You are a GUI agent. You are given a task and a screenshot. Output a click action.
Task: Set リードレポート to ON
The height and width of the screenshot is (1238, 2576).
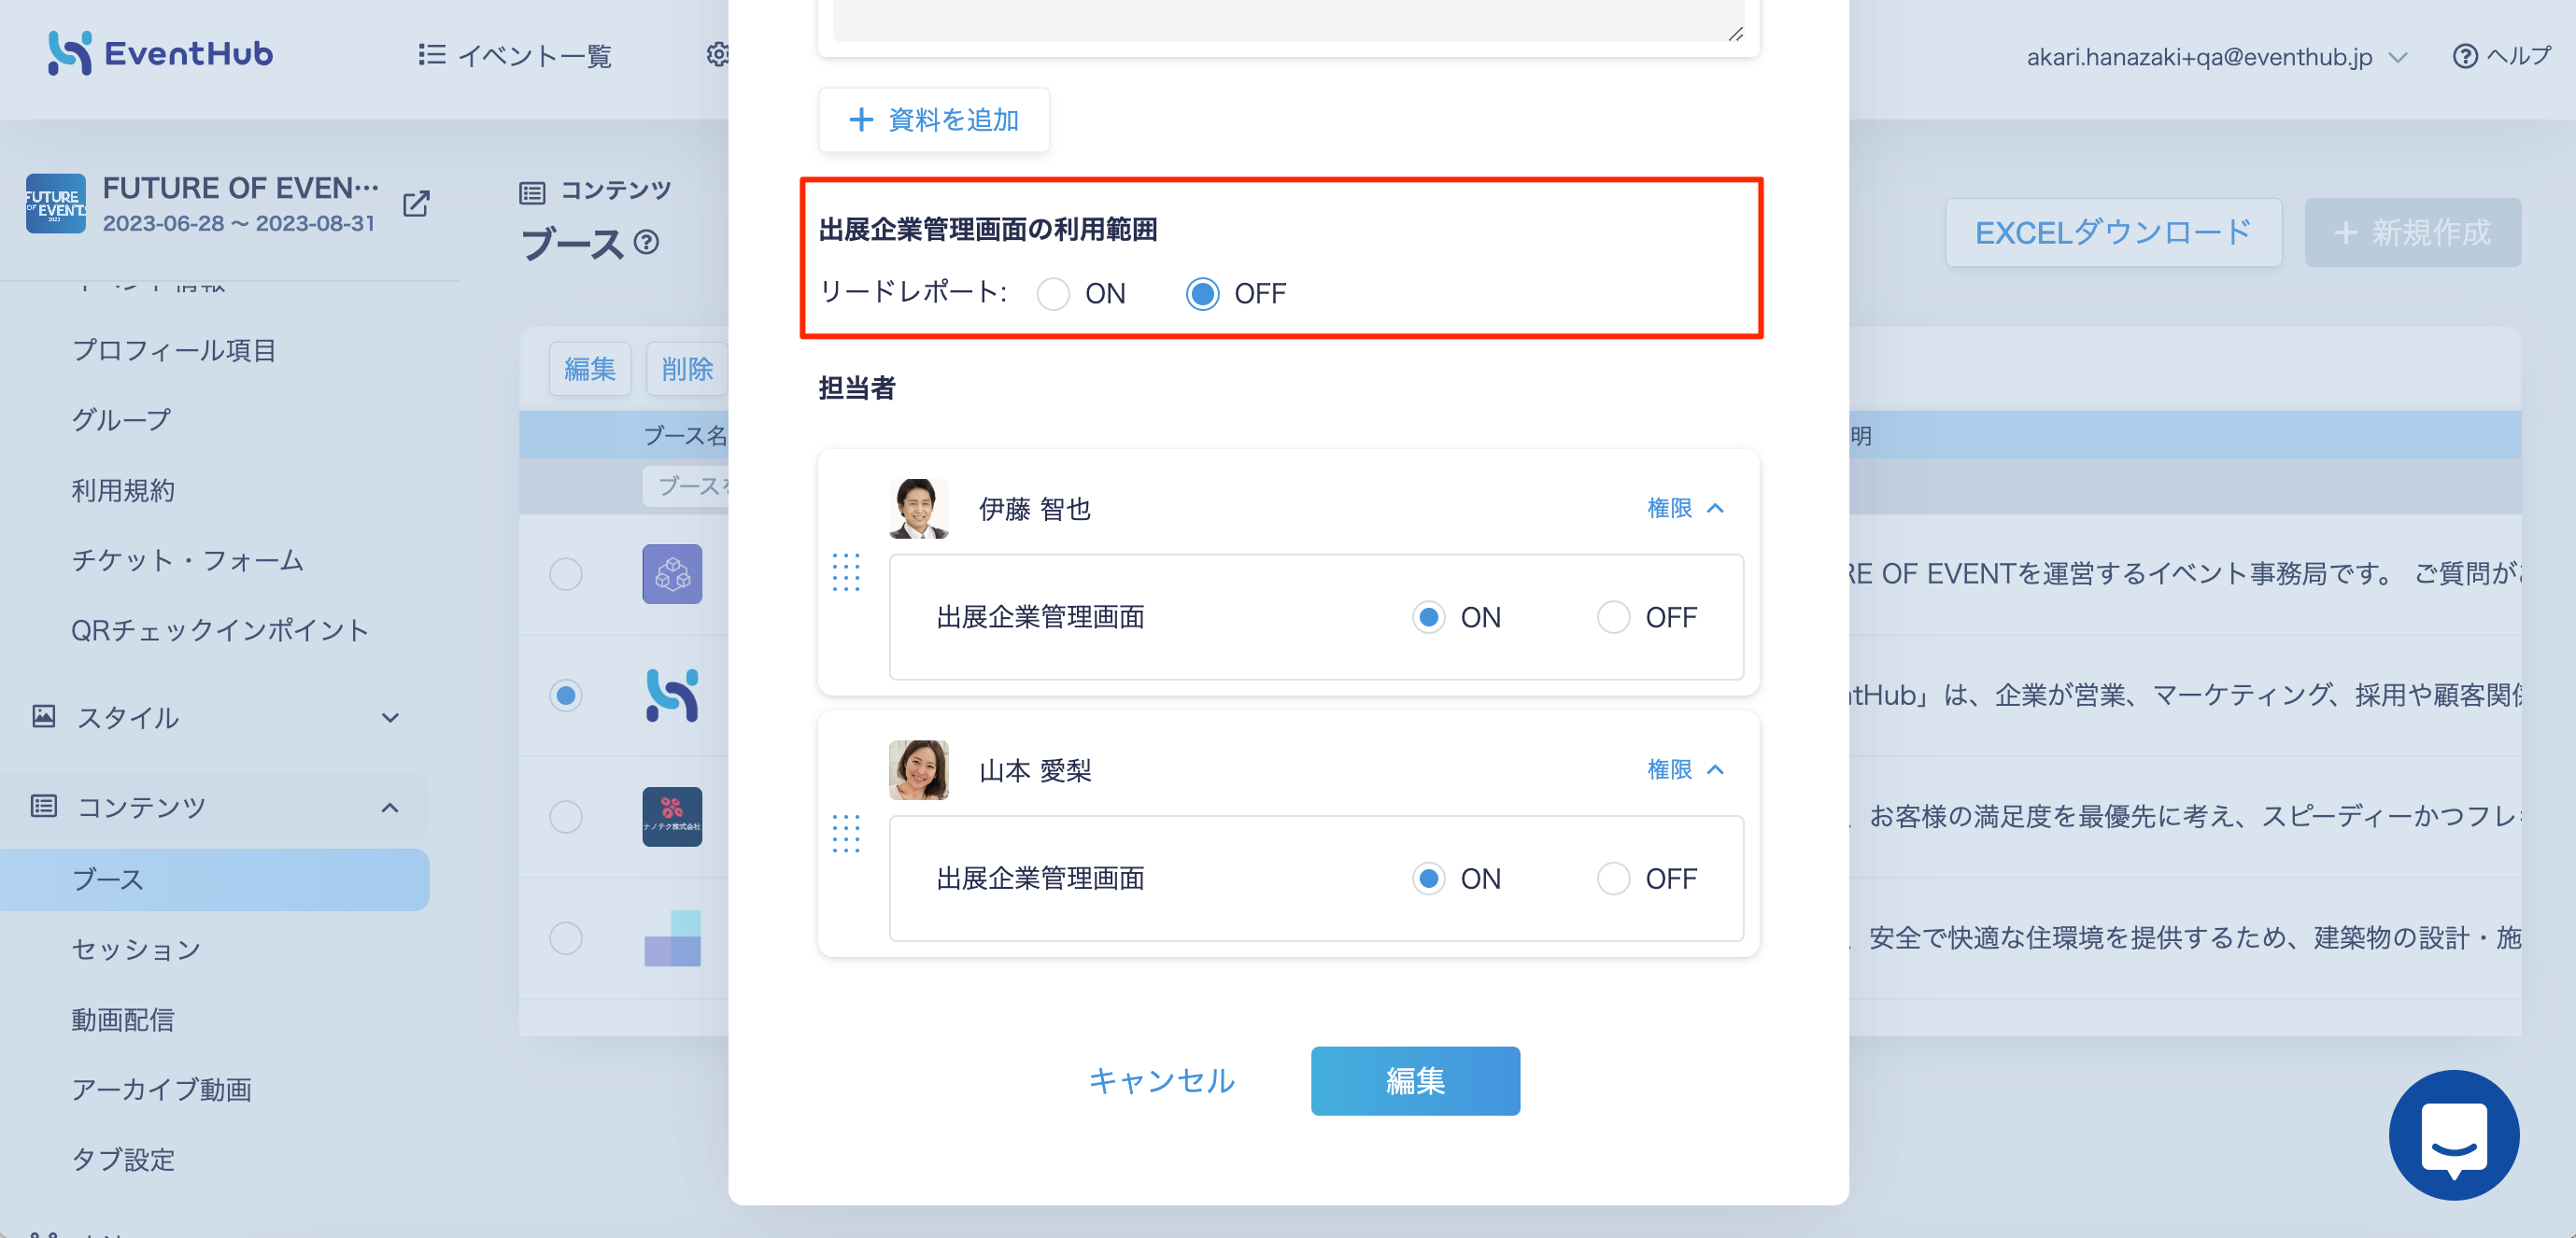1053,294
